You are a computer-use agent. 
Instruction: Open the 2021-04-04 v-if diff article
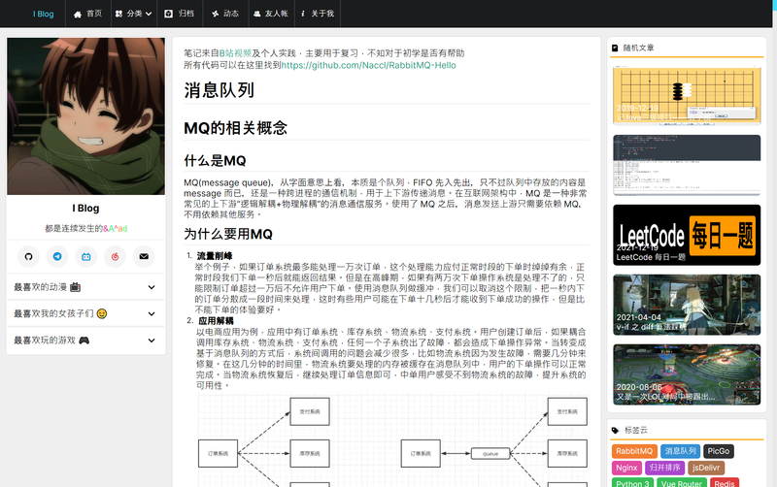click(687, 305)
